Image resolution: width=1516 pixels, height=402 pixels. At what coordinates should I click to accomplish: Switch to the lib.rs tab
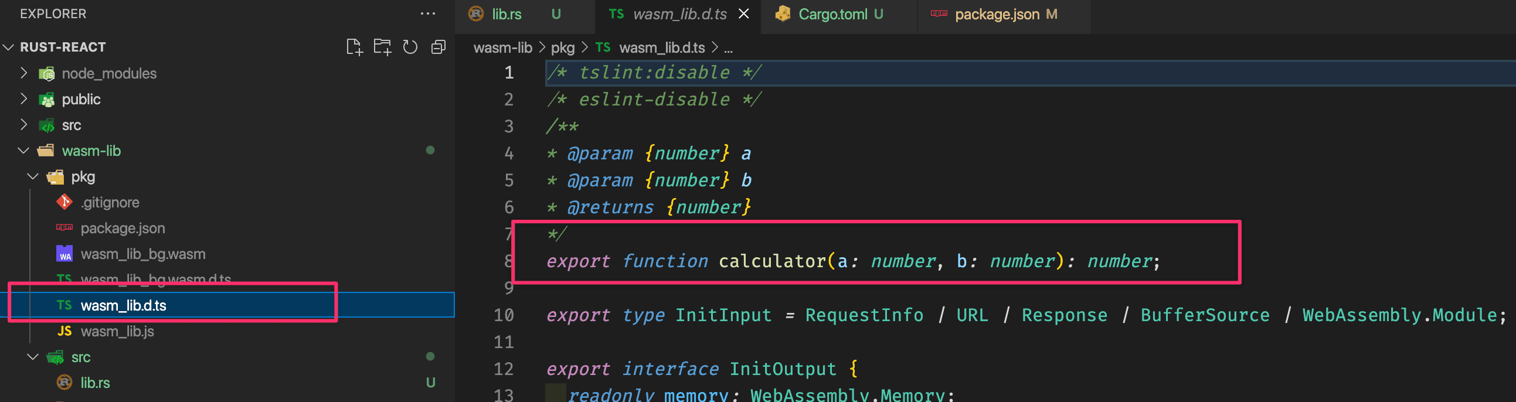506,14
